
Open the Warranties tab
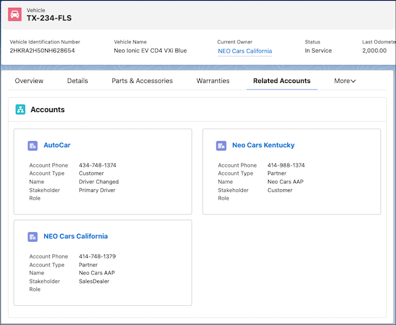pyautogui.click(x=213, y=80)
